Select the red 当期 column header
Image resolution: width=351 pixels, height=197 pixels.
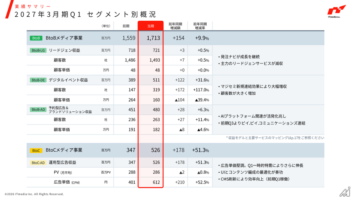(150, 26)
